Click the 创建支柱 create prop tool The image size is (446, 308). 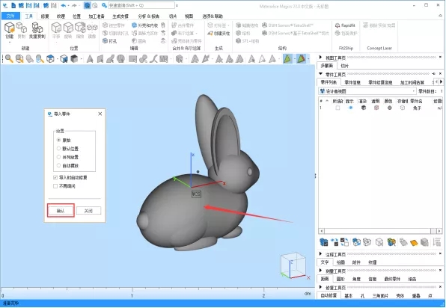pyautogui.click(x=219, y=33)
